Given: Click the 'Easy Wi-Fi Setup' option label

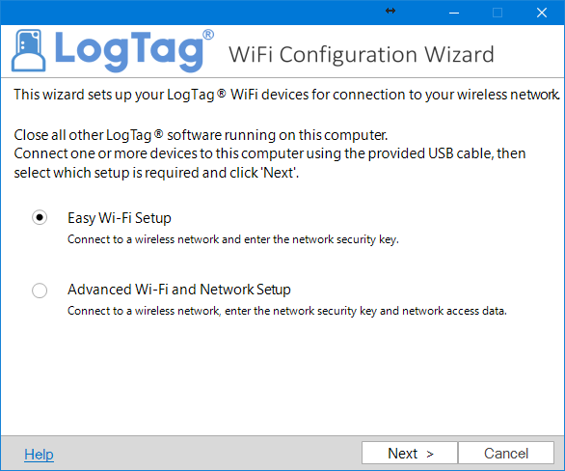Looking at the screenshot, I should (120, 218).
